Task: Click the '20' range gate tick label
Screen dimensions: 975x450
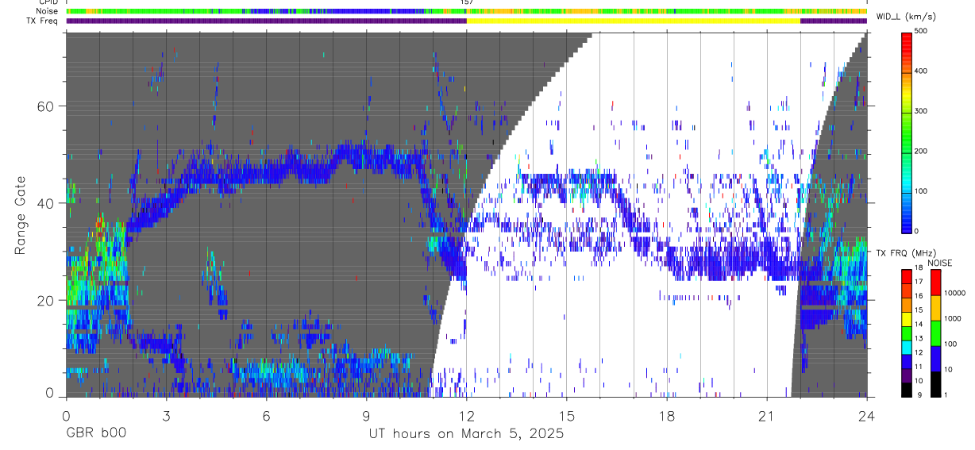Action: pos(46,300)
